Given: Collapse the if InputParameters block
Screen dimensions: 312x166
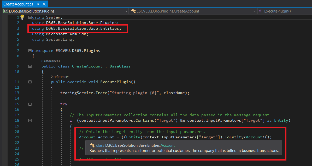Looking at the screenshot, I should pyautogui.click(x=30, y=121).
